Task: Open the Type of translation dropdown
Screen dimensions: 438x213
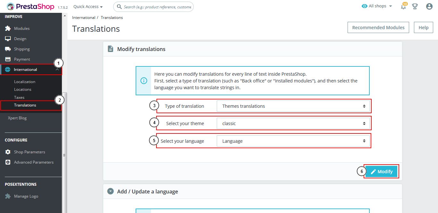Action: (x=293, y=106)
